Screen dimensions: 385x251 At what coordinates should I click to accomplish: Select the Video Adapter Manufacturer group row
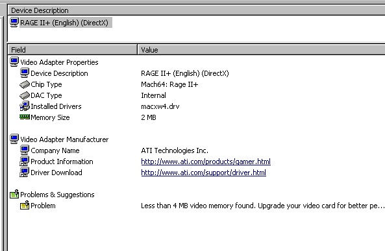click(64, 139)
